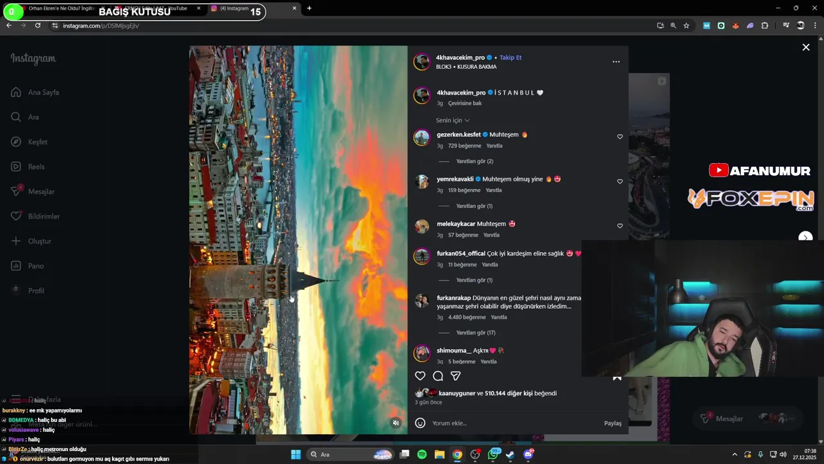
Task: Open 4khavacekim_pro profile from post header
Action: [460, 57]
